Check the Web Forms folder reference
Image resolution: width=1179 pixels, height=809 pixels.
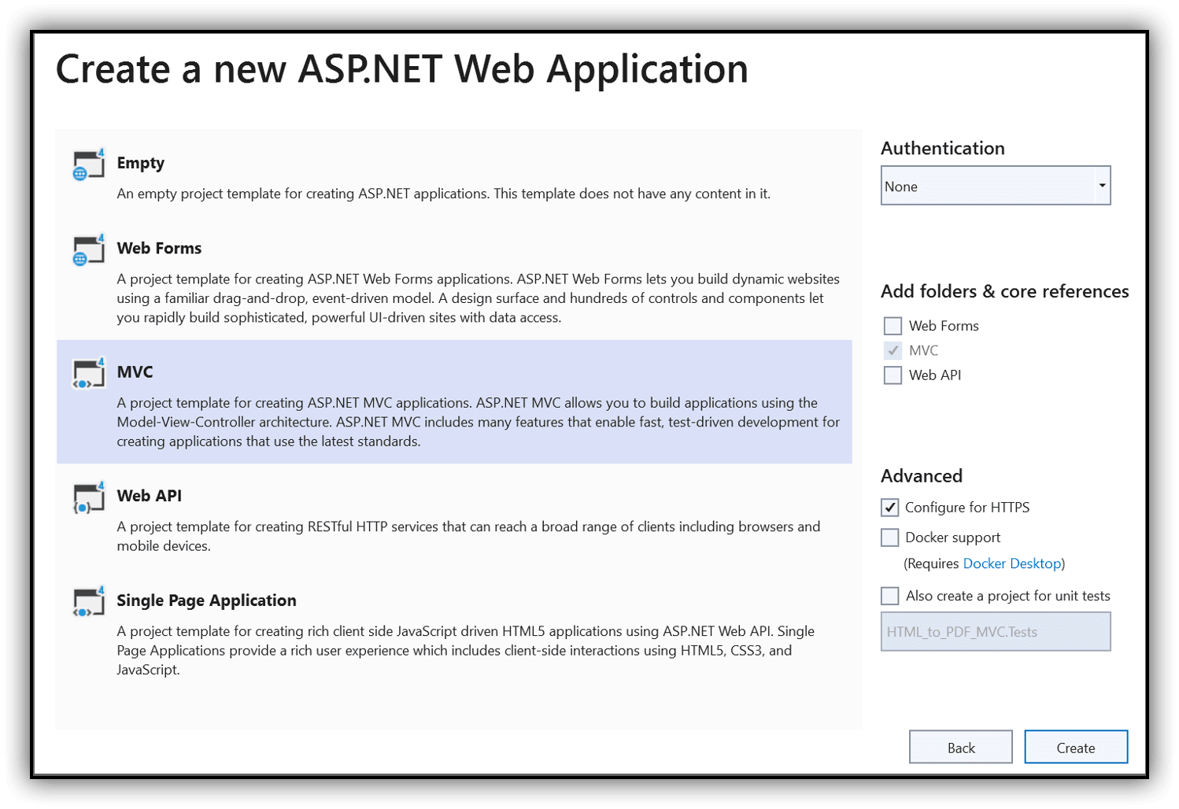tap(893, 325)
